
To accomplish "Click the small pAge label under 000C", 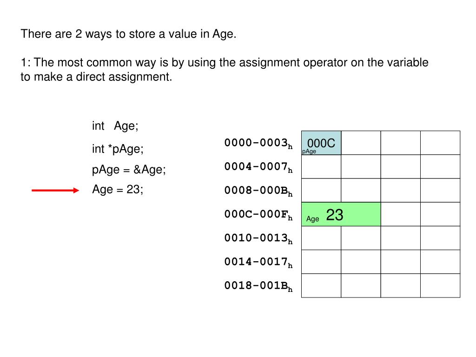I will pyautogui.click(x=309, y=151).
